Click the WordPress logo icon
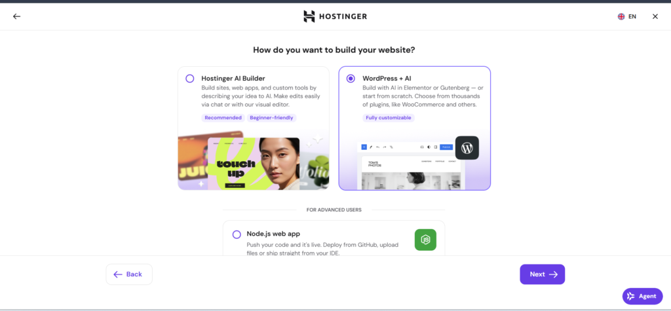This screenshot has height=311, width=671. pos(467,148)
